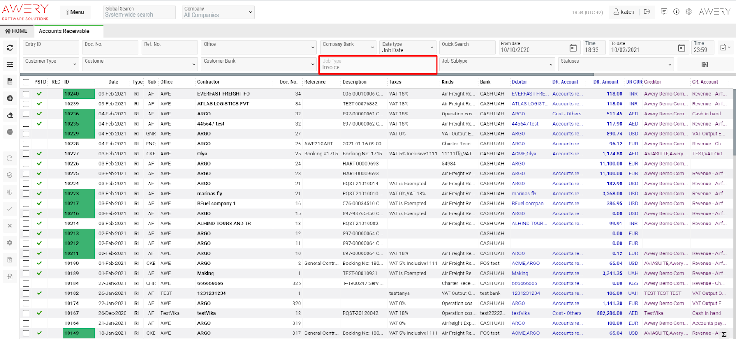Open the filter sliders icon in sidebar
The image size is (736, 339).
pyautogui.click(x=10, y=64)
